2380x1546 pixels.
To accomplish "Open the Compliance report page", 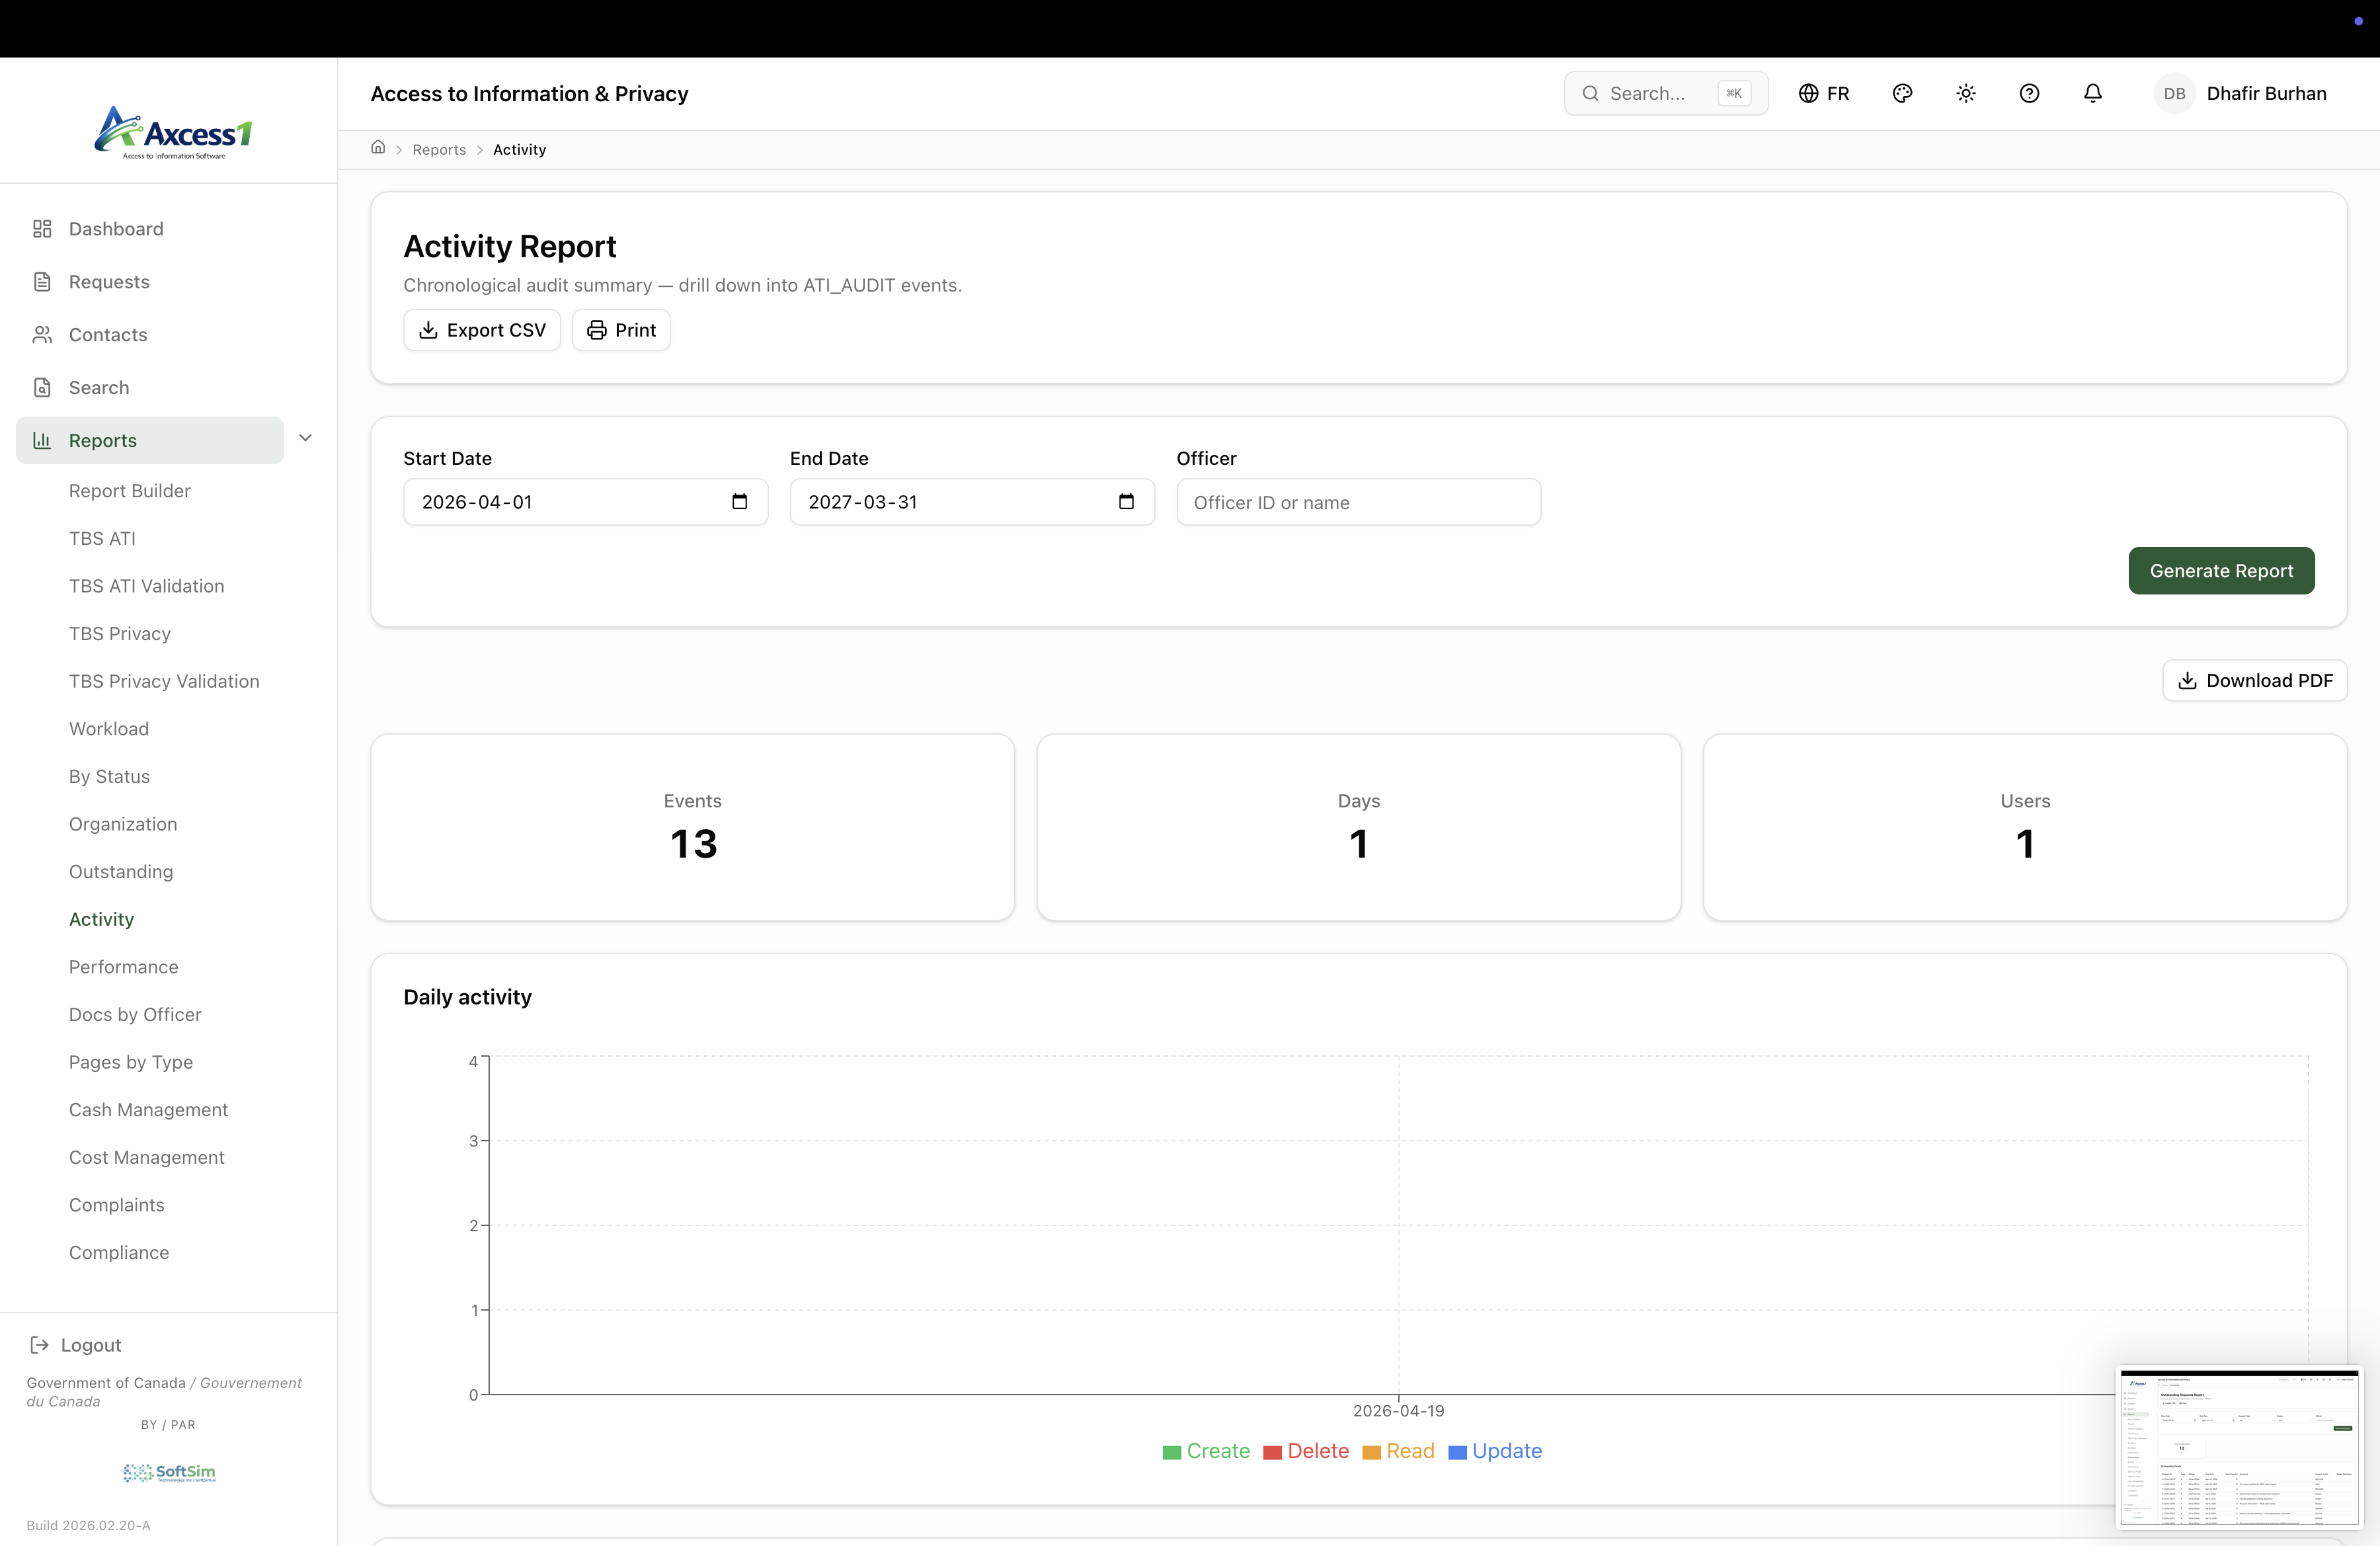I will point(118,1251).
